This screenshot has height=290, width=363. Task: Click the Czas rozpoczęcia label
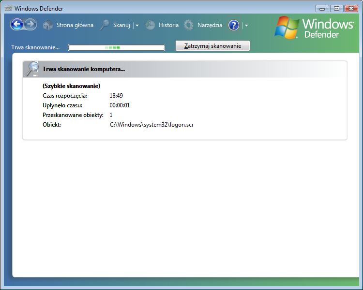pos(65,96)
